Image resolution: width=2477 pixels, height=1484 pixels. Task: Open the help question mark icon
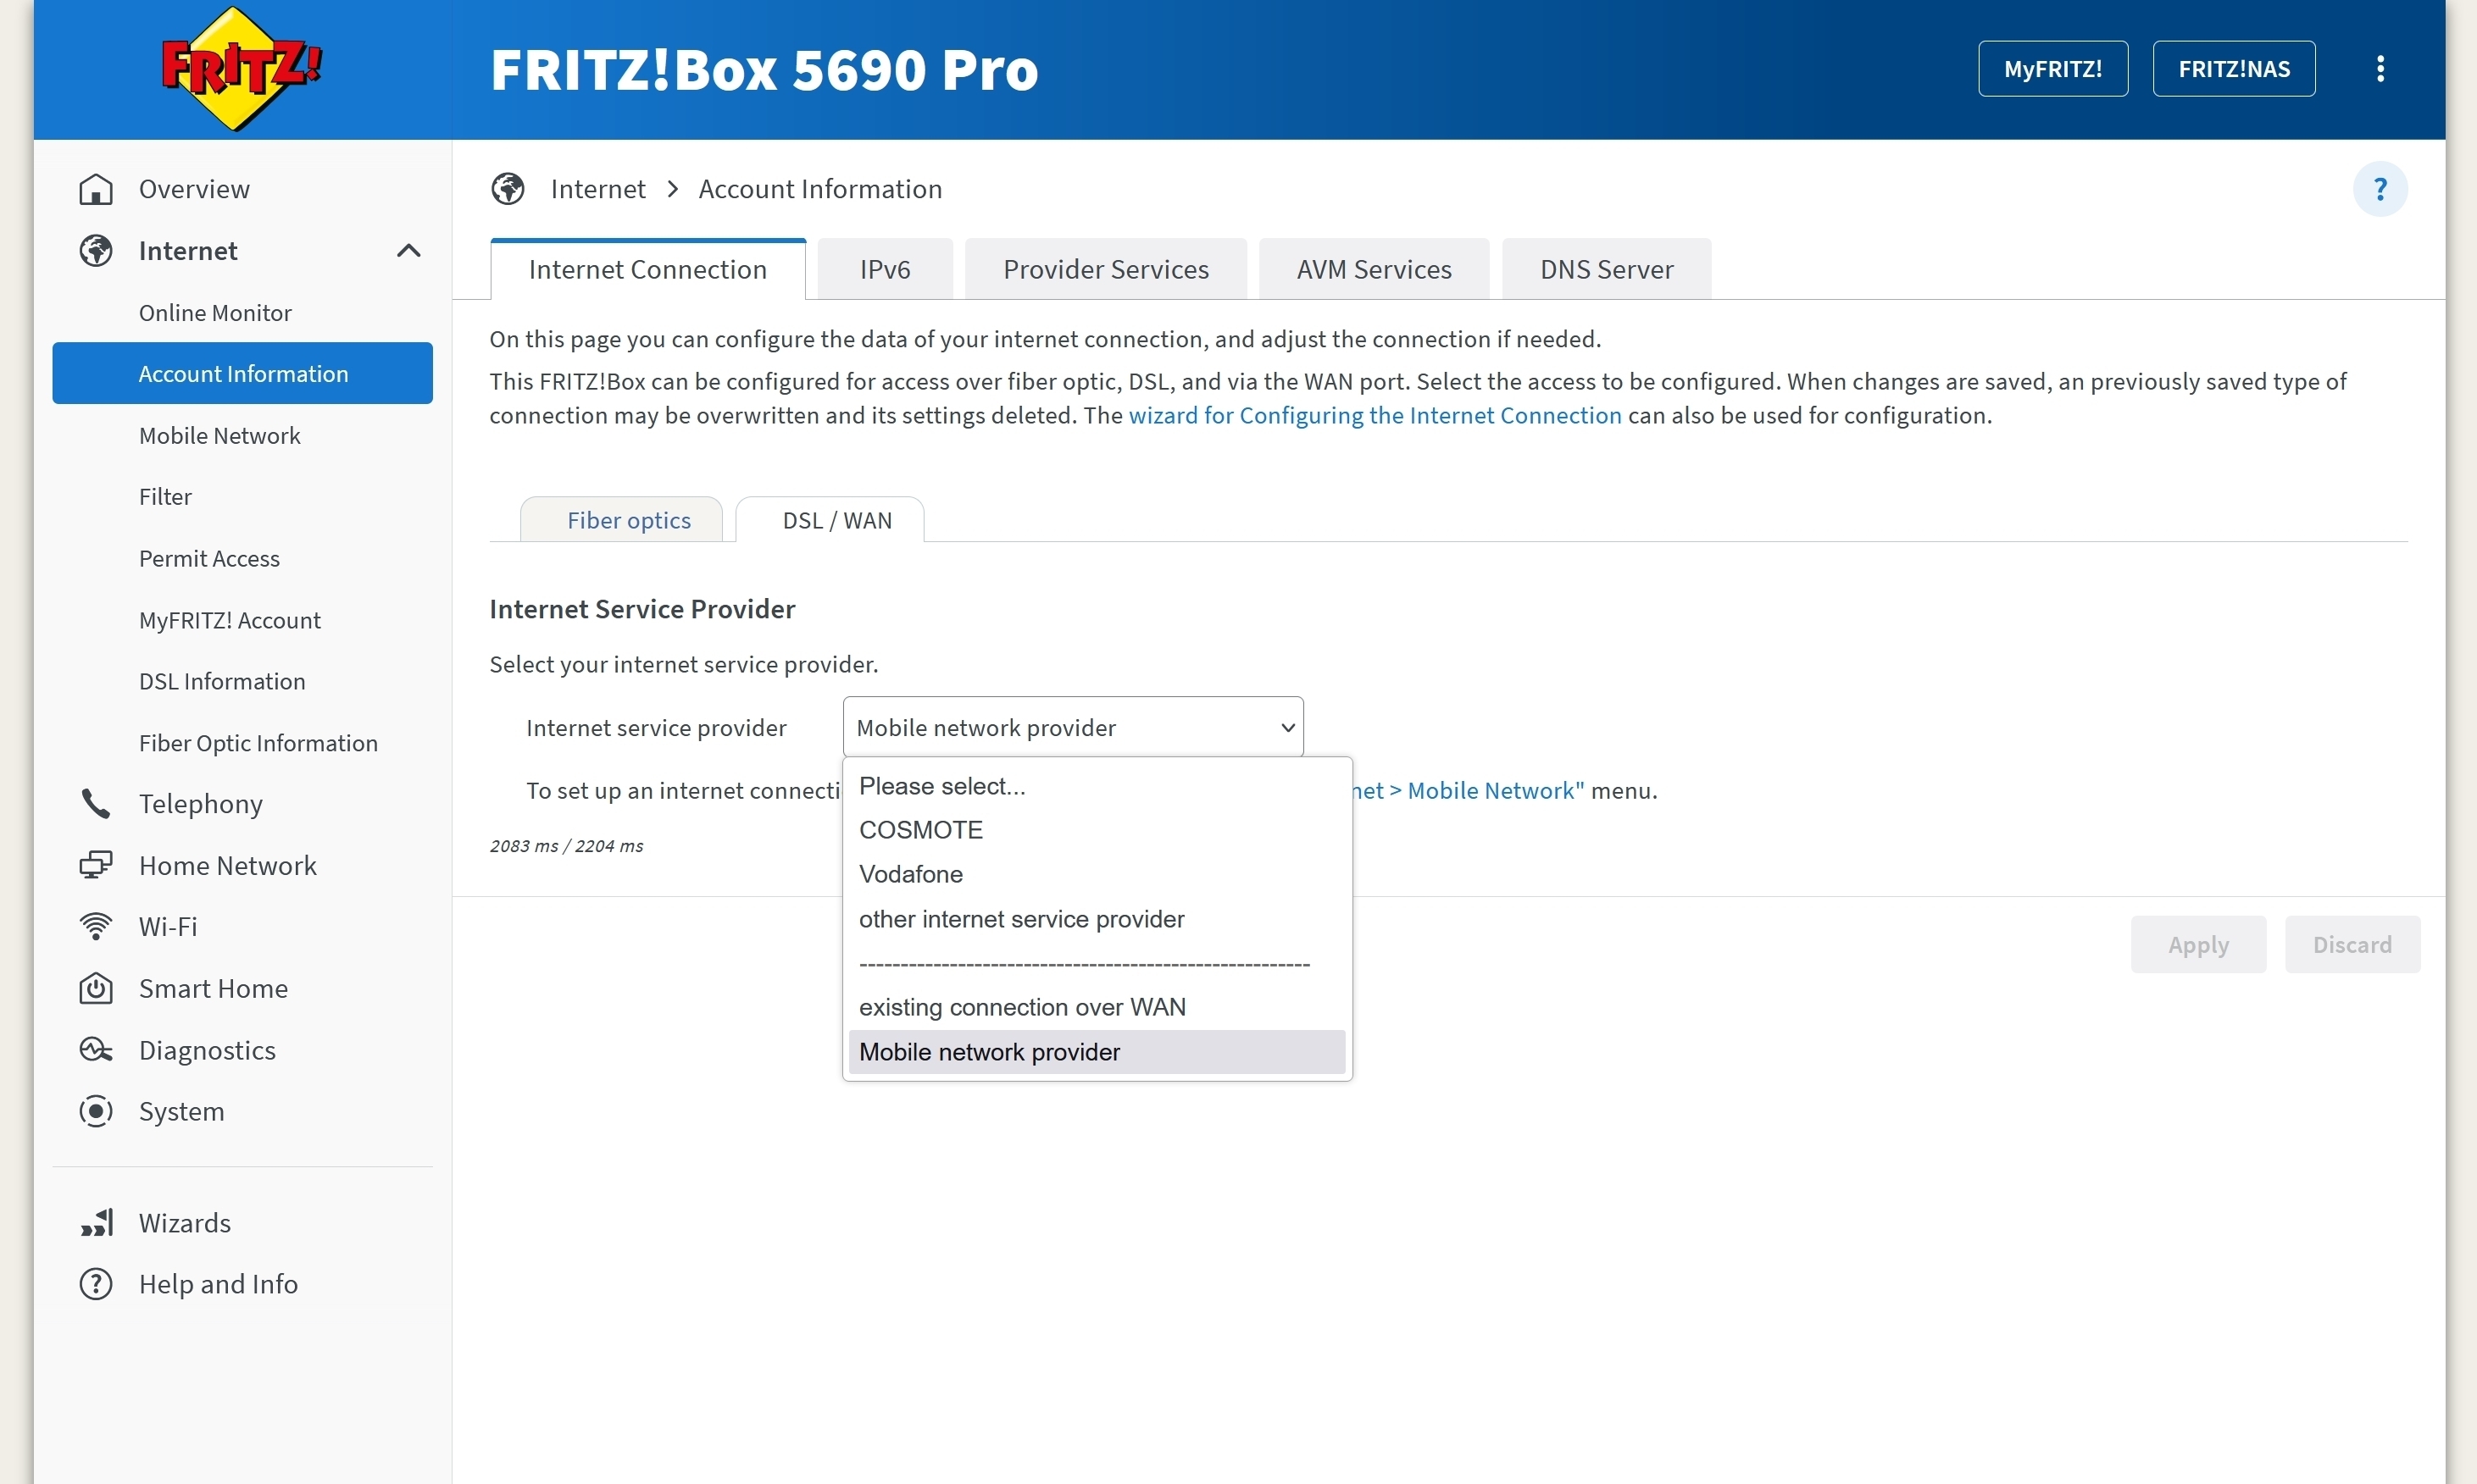pyautogui.click(x=2380, y=189)
